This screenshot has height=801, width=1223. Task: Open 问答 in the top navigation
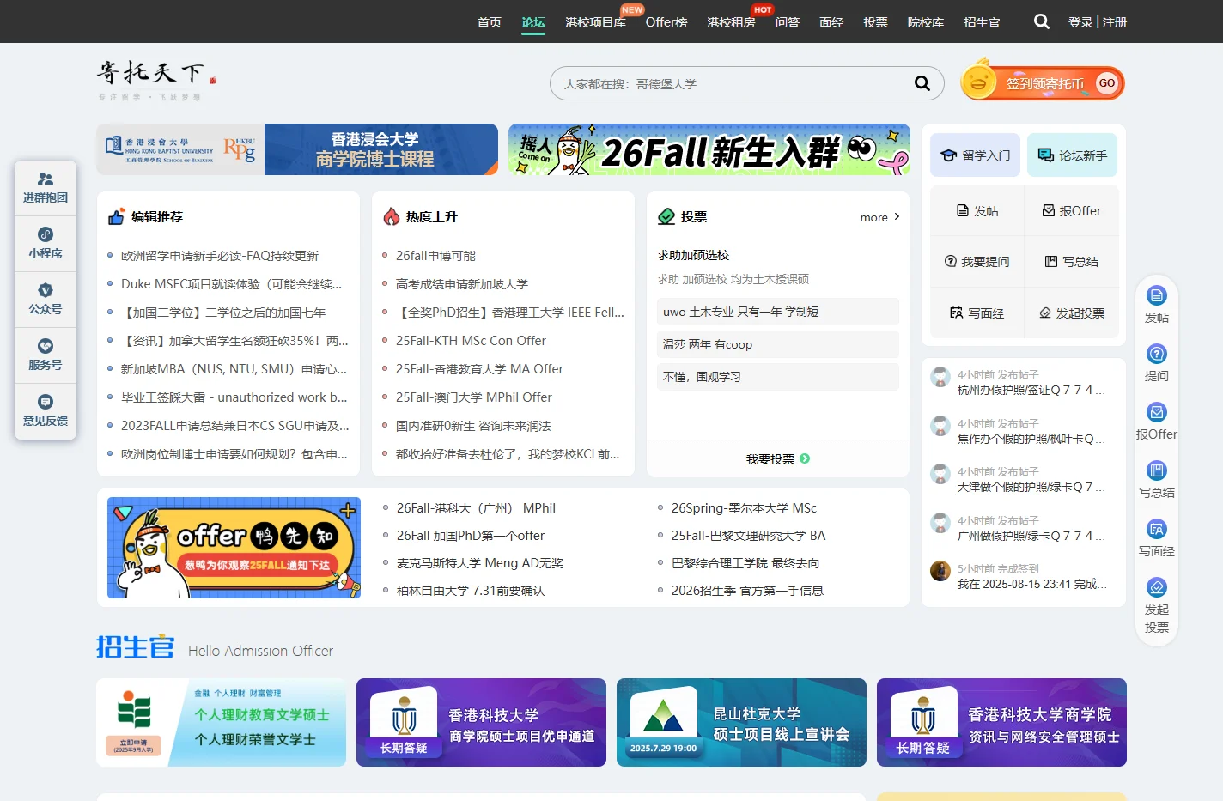(x=788, y=22)
